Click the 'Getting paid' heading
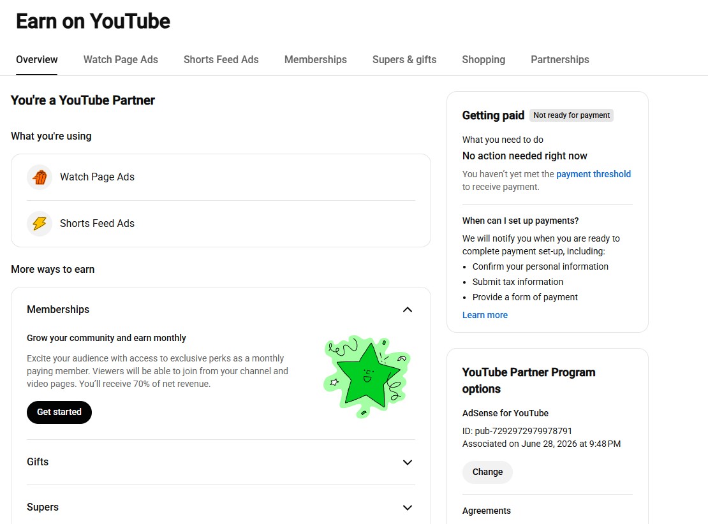This screenshot has width=708, height=524. click(493, 115)
